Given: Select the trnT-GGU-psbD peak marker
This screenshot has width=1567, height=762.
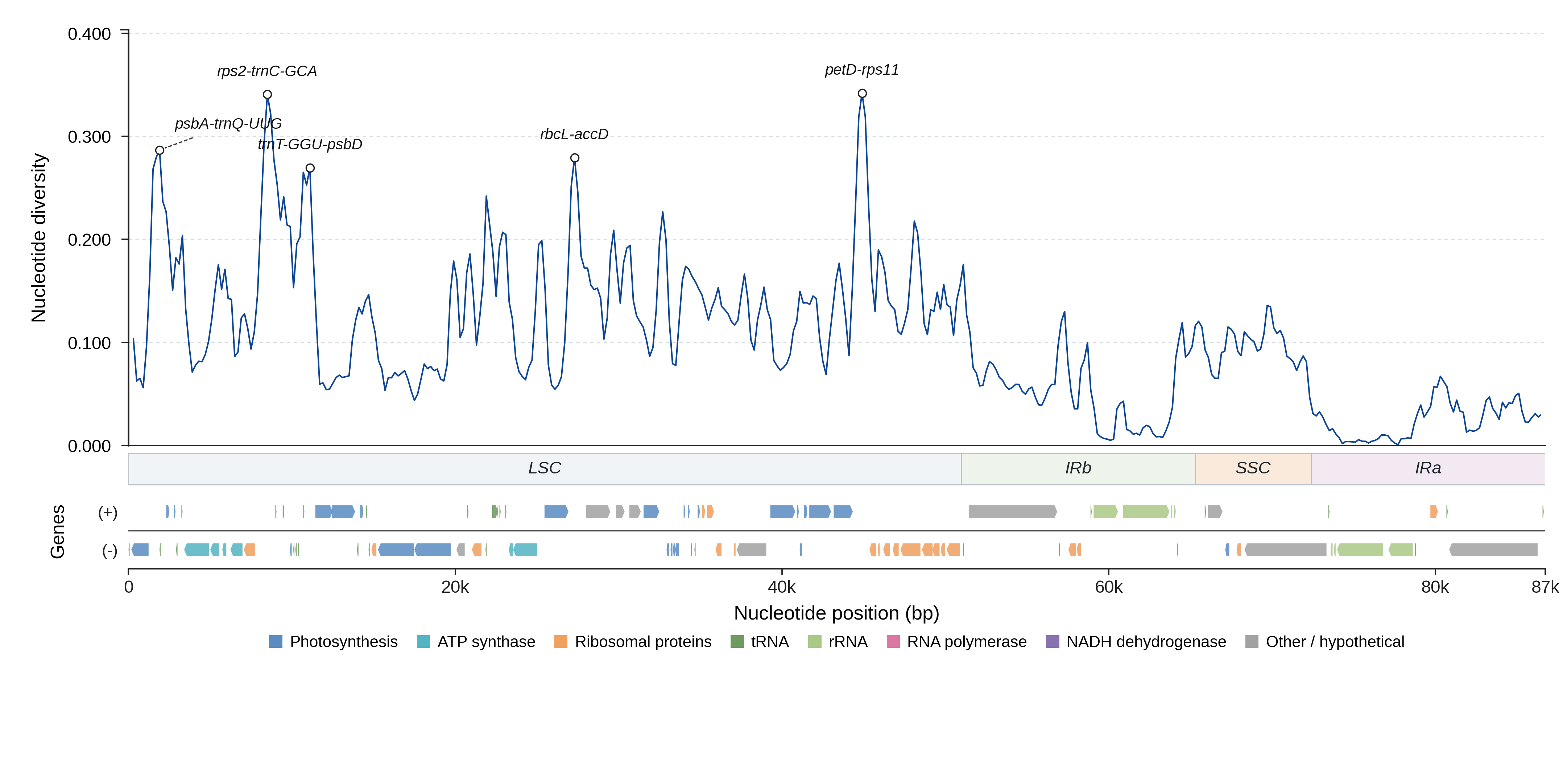Looking at the screenshot, I should coord(310,168).
